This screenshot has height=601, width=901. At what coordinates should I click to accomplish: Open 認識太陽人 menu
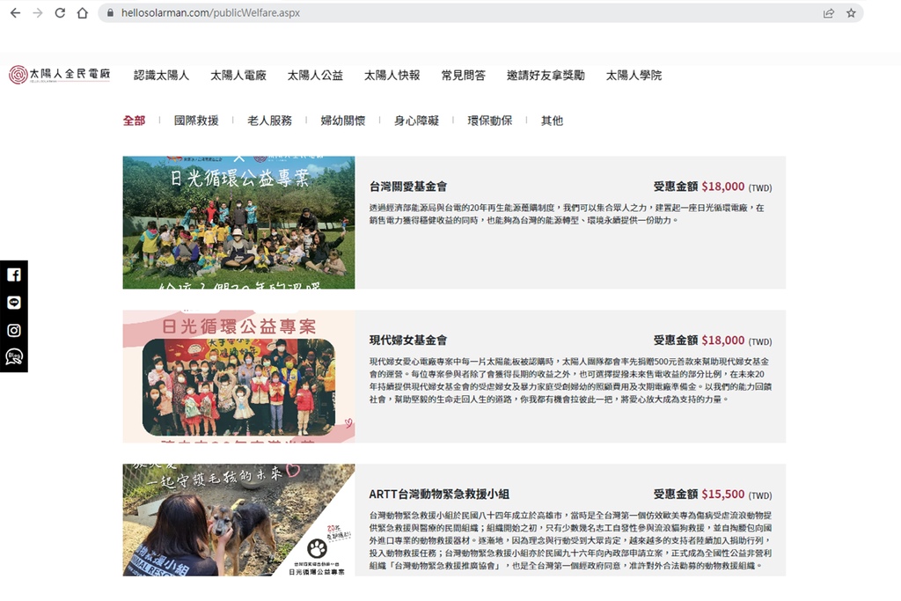[x=162, y=76]
